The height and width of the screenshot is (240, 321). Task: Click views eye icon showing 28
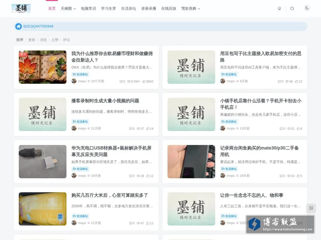pos(138,176)
